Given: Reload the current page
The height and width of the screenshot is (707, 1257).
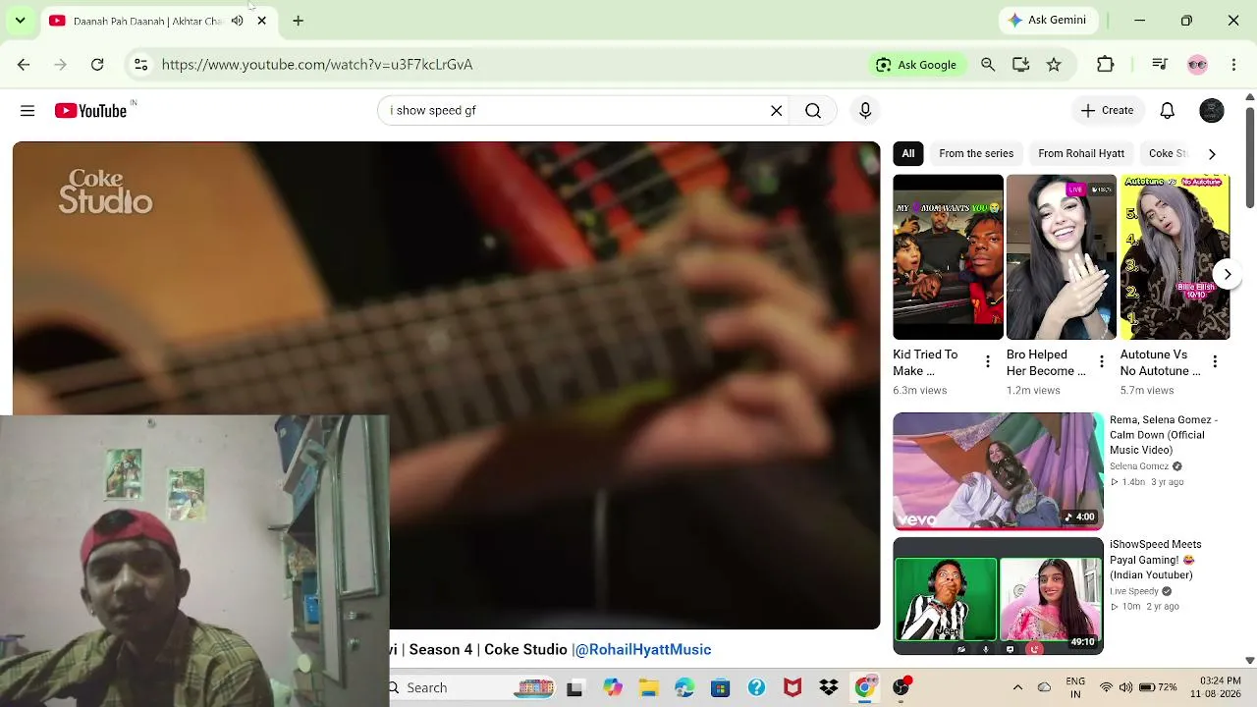Looking at the screenshot, I should [x=97, y=65].
